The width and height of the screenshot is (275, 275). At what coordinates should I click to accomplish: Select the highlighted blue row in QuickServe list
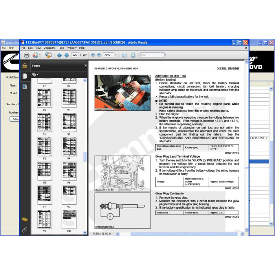click(259, 161)
